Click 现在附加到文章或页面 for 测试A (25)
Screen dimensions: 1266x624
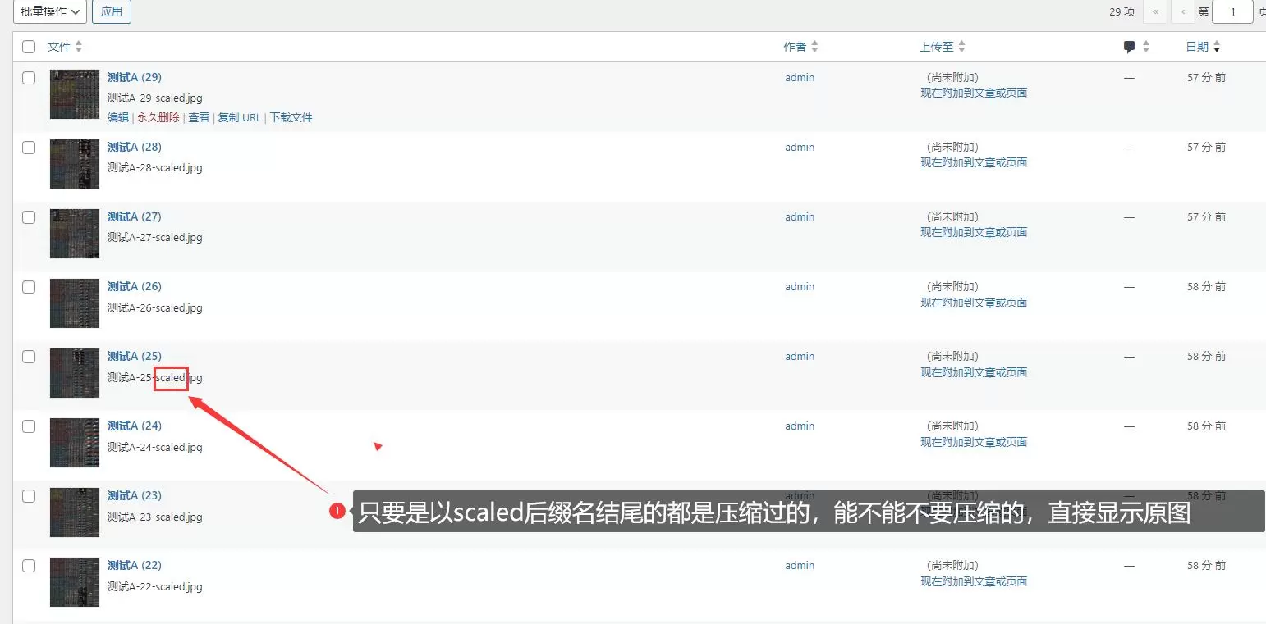(974, 372)
